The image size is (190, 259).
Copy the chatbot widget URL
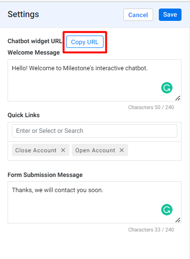click(x=85, y=42)
